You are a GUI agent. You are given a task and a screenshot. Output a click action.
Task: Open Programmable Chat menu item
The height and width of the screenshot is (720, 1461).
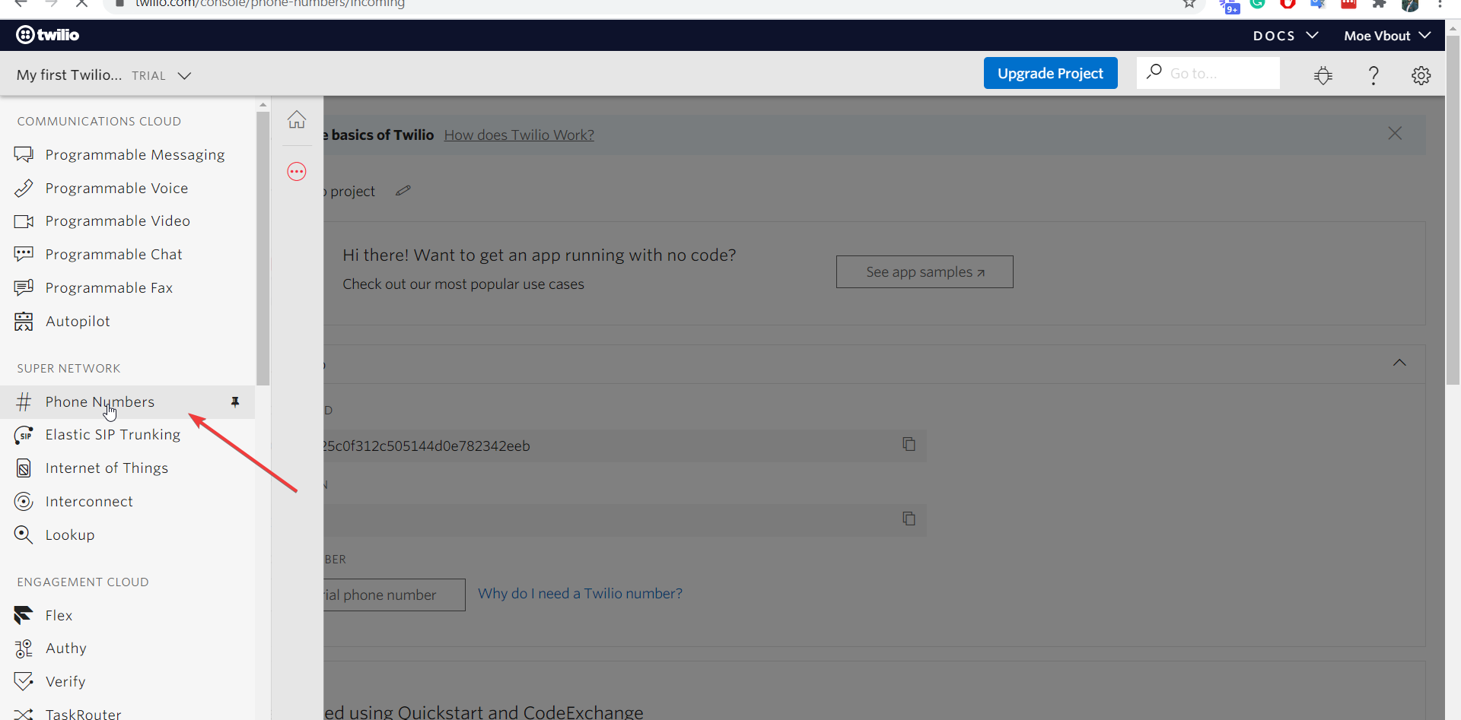(113, 255)
